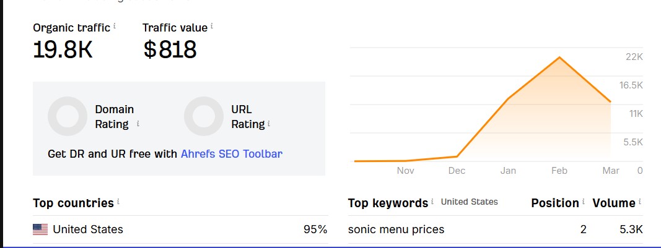The width and height of the screenshot is (661, 248).
Task: Click the chart line point above Jan
Action: [x=508, y=99]
